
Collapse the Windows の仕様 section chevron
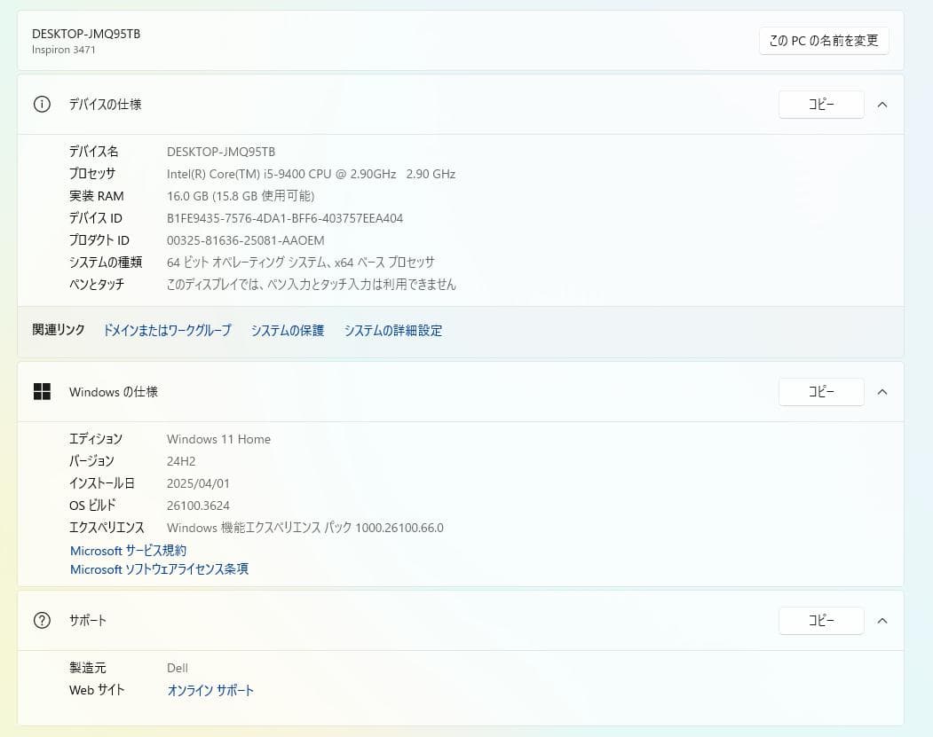click(x=882, y=391)
